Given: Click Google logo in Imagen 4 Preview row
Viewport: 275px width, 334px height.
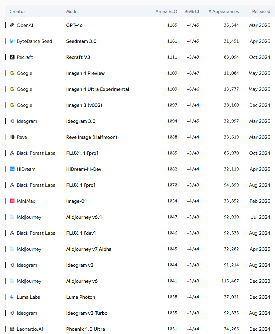Looking at the screenshot, I should pos(12,73).
